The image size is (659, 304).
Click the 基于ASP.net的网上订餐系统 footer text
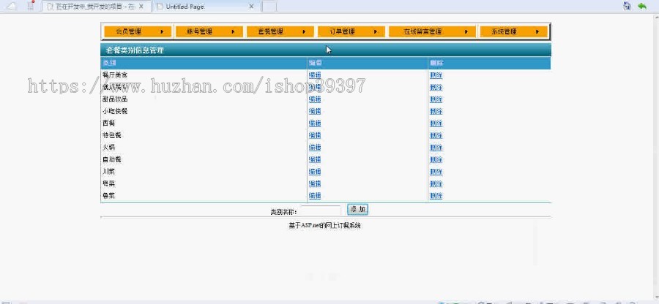point(324,226)
